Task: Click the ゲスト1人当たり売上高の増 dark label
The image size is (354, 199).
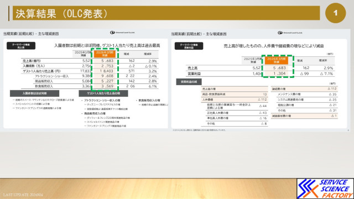Action: pos(103,93)
